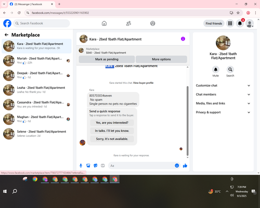Click the browser address bar URL
This screenshot has height=208, width=260.
coord(60,13)
